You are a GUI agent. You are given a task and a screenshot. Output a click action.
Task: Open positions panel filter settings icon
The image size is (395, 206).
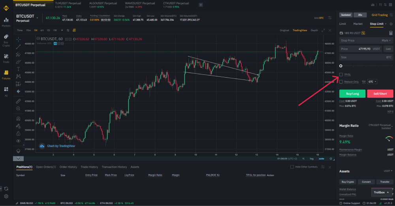323,167
